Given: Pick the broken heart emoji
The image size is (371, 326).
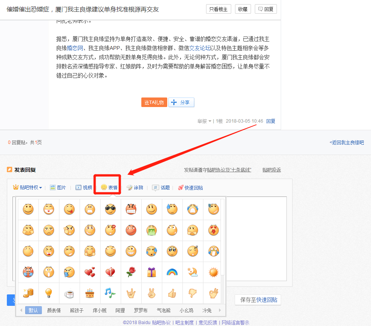Looking at the screenshot, I should point(110,272).
